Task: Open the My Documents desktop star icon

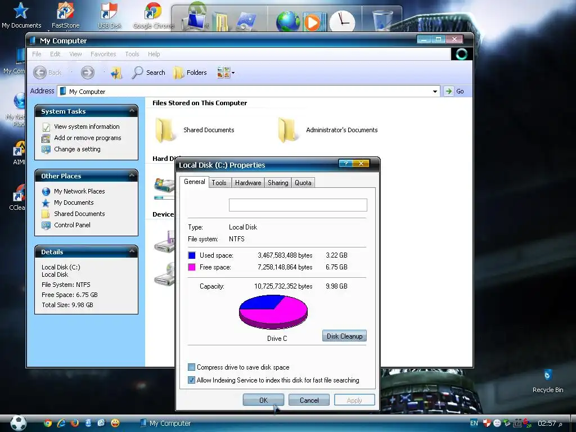Action: coord(21,15)
